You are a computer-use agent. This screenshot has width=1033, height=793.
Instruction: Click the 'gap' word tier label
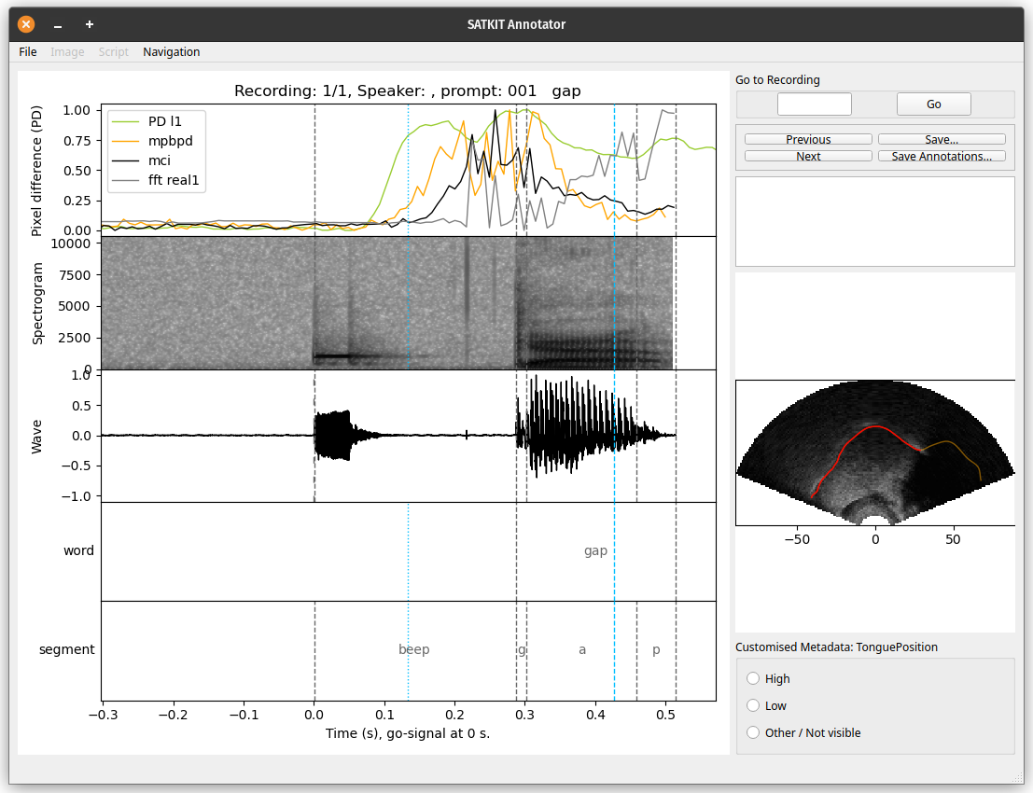pyautogui.click(x=595, y=550)
